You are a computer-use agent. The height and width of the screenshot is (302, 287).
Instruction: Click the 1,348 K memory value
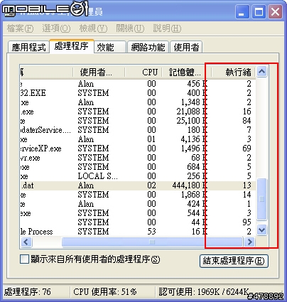pos(194,102)
